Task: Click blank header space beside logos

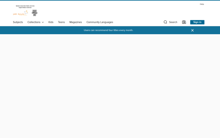Action: point(112,11)
